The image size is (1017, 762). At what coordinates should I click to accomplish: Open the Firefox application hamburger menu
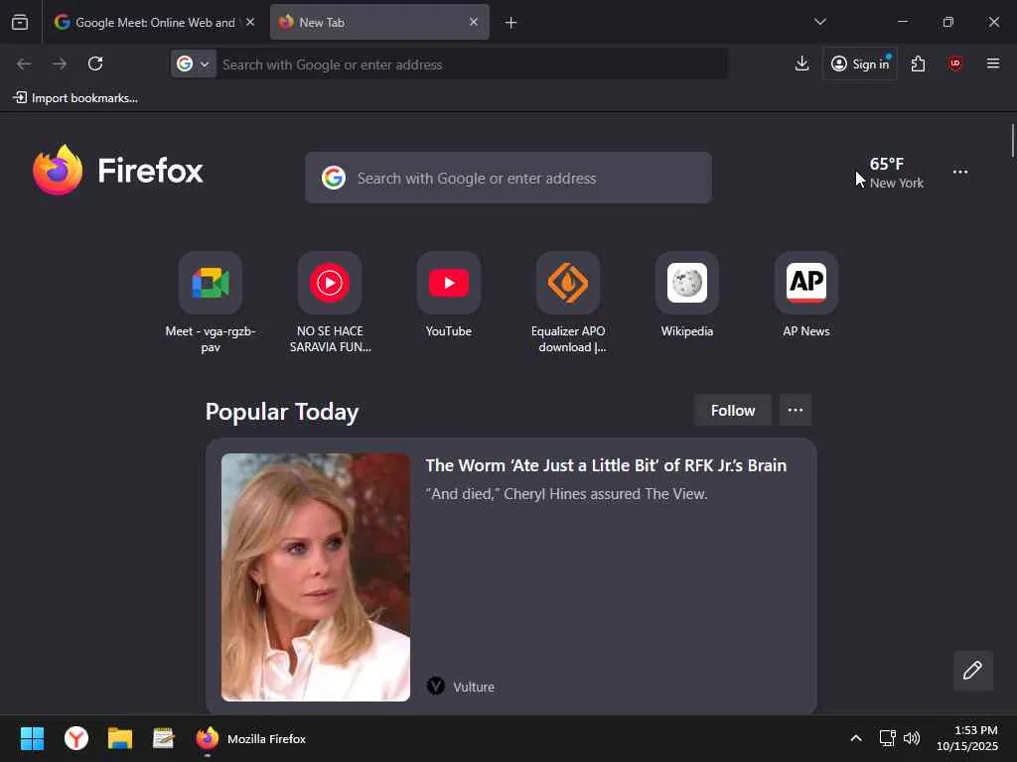click(x=992, y=63)
